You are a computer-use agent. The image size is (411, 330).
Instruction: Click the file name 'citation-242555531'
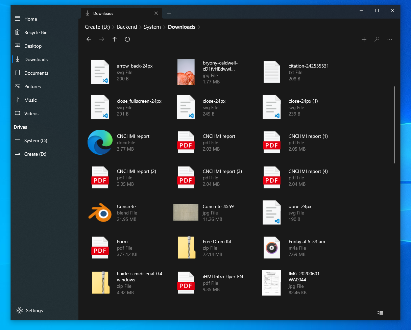pos(309,66)
